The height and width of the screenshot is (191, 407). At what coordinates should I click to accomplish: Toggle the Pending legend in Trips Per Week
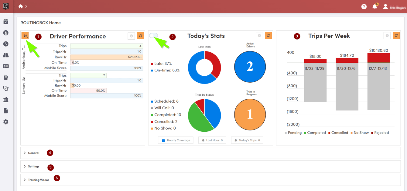[293, 133]
